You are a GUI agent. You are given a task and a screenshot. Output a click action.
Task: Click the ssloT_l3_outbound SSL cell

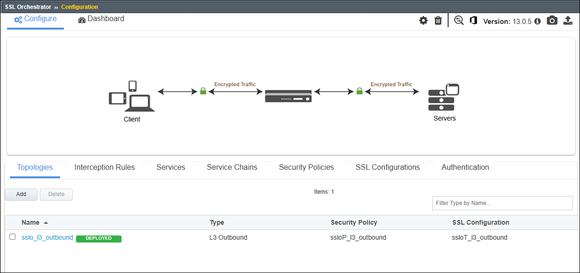[480, 238]
